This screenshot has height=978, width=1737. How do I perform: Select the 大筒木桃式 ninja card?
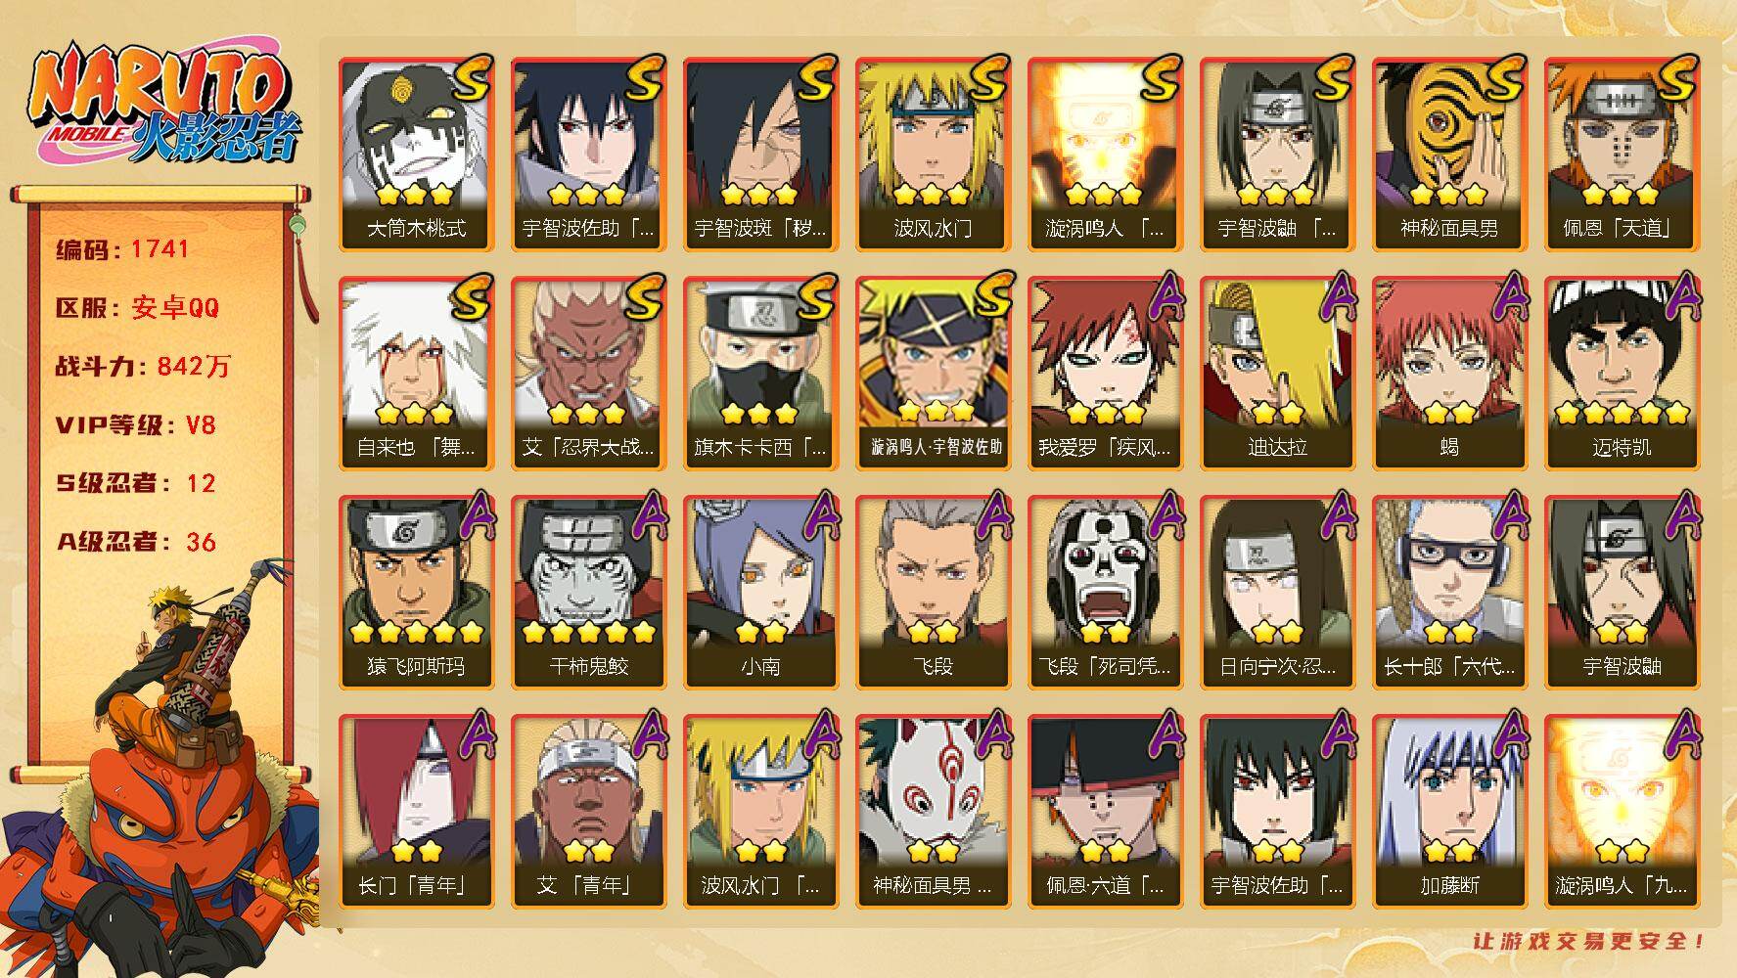click(416, 154)
